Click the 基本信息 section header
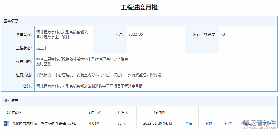This screenshot has height=132, width=279. click(x=11, y=21)
